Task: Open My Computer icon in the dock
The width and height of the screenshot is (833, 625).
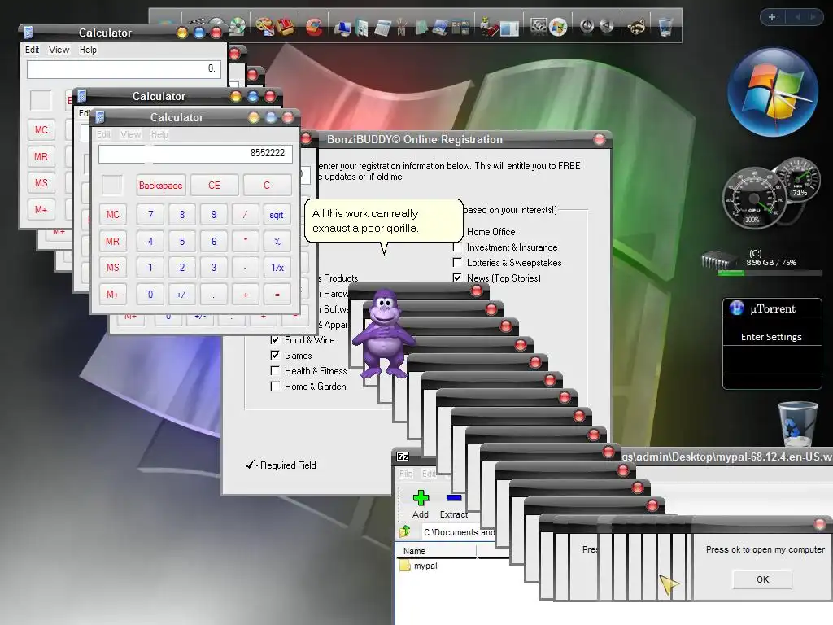Action: point(342,27)
